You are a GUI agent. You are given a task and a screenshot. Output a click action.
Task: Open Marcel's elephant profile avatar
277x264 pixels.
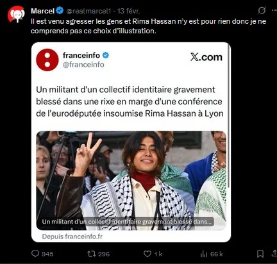pyautogui.click(x=16, y=14)
